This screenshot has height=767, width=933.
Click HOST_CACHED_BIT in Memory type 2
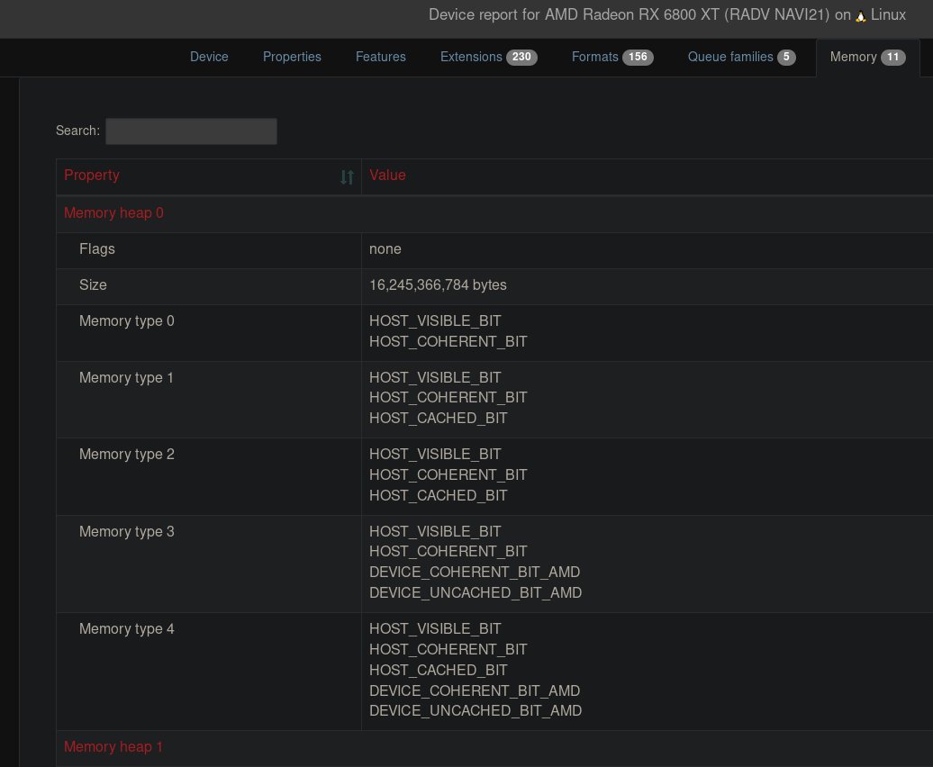point(438,496)
